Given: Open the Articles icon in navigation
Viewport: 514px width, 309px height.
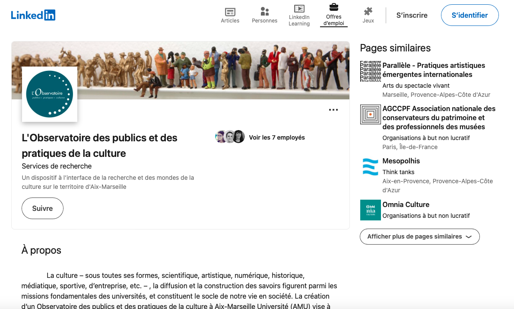Looking at the screenshot, I should pos(230,12).
